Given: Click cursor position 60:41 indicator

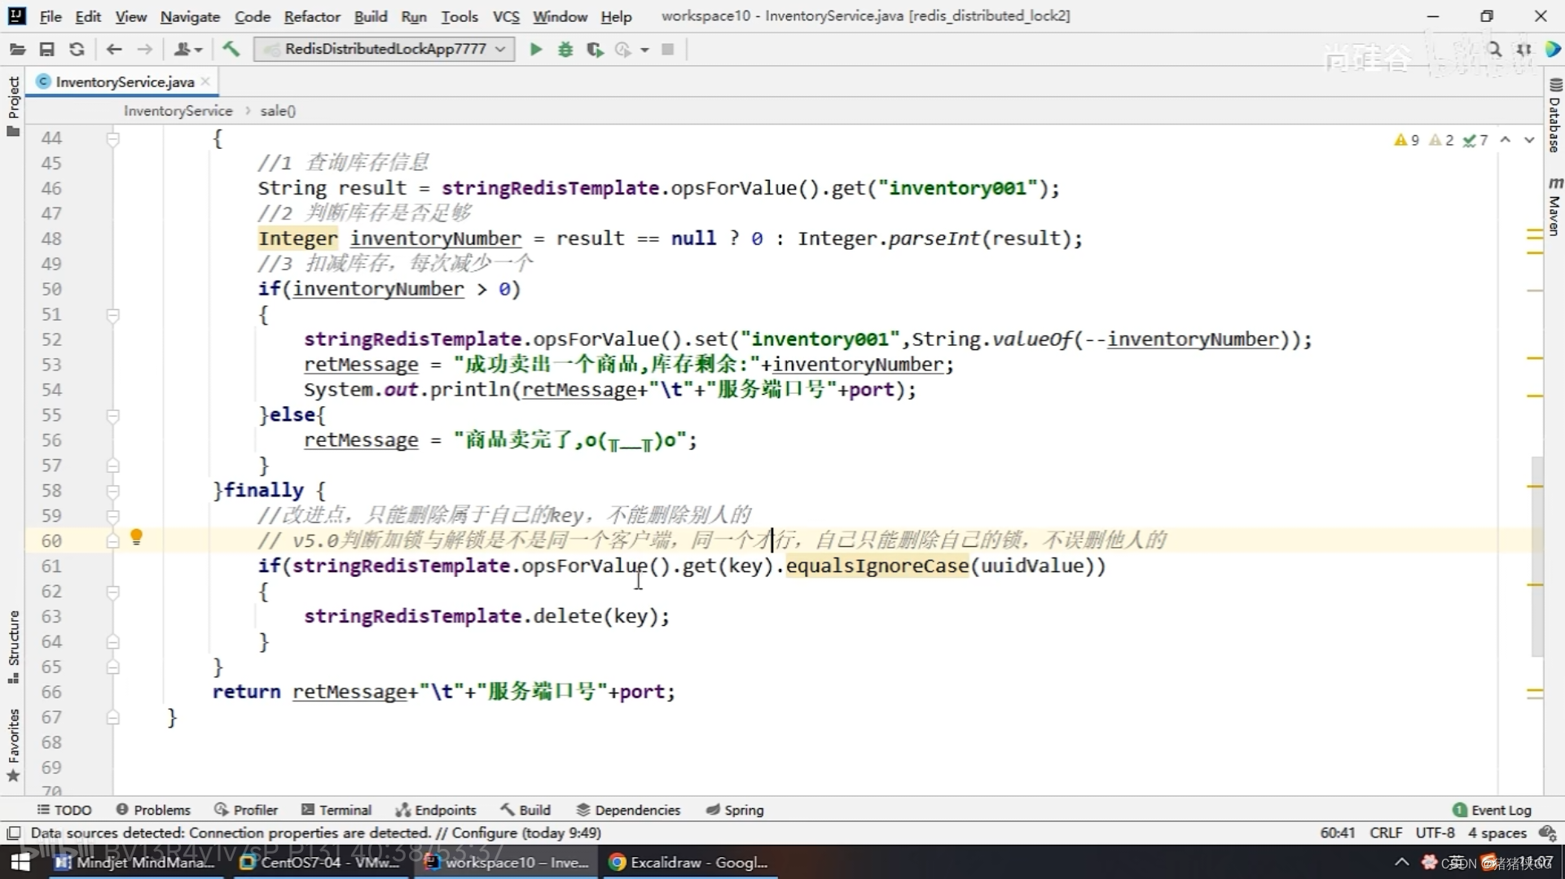Looking at the screenshot, I should tap(1337, 833).
